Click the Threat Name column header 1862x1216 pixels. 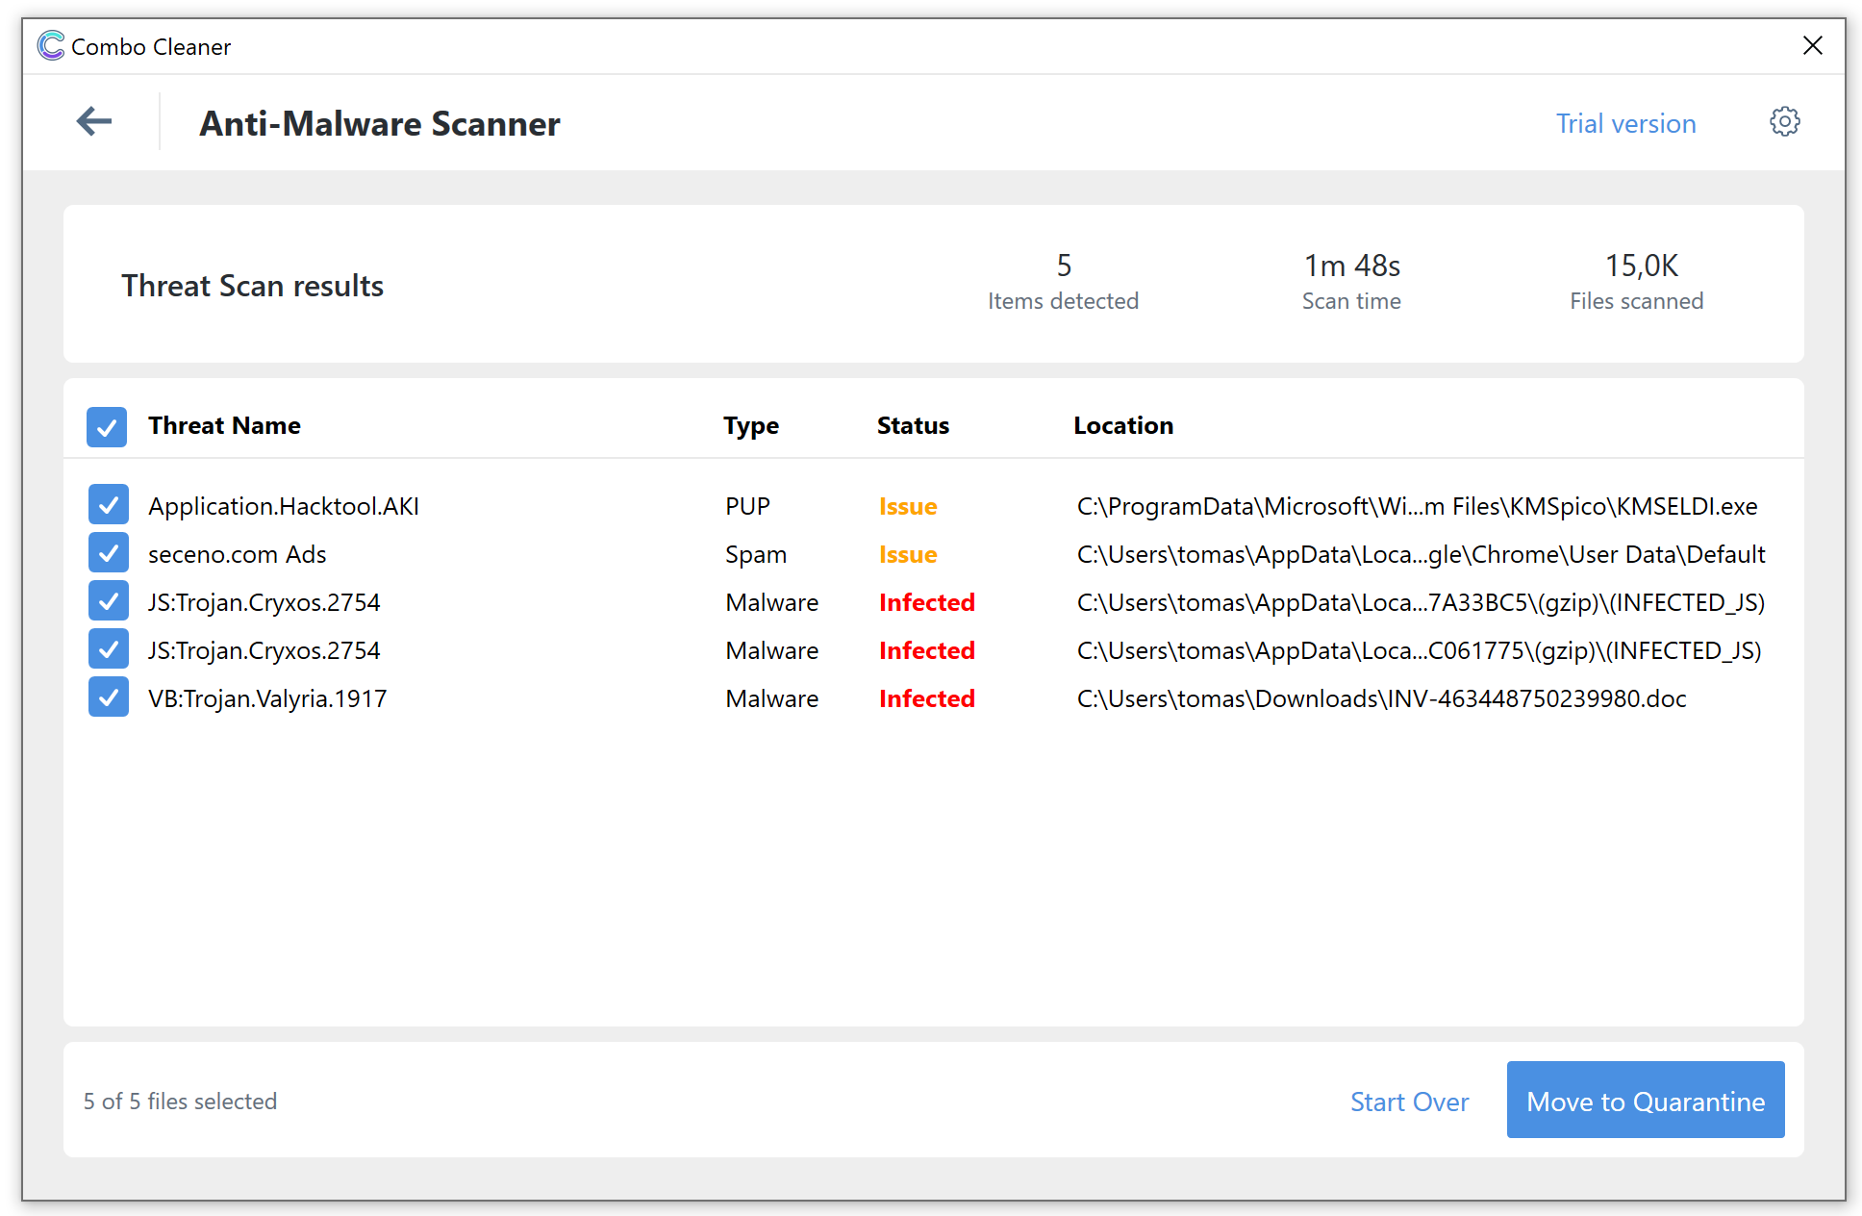pos(224,425)
